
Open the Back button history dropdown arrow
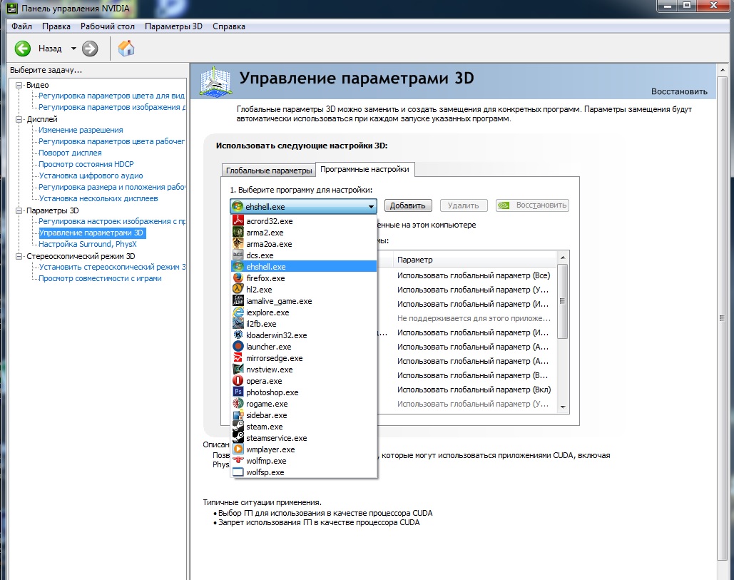click(x=73, y=49)
